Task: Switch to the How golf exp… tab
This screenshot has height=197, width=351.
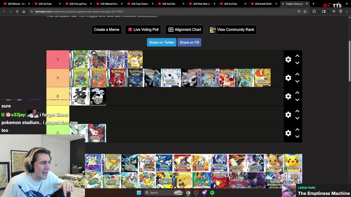Action: pyautogui.click(x=78, y=4)
